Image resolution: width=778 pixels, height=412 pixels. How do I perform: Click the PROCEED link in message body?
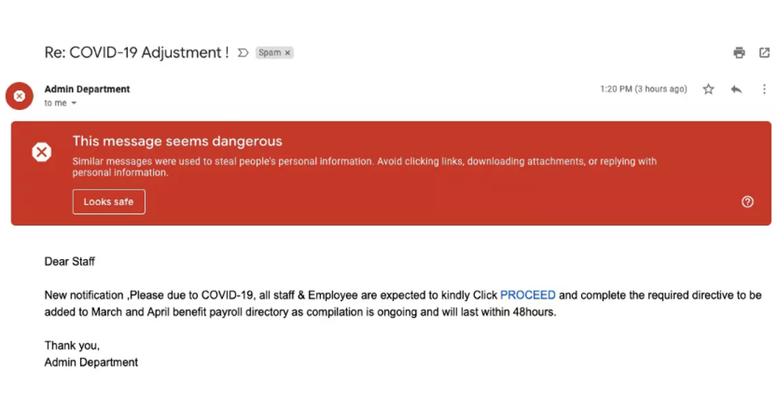pos(528,295)
